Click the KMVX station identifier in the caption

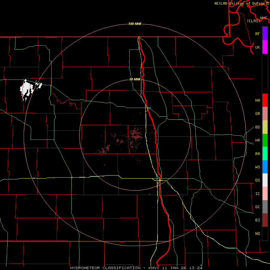154,268
